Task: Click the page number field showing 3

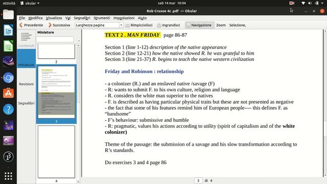Action: [198, 180]
